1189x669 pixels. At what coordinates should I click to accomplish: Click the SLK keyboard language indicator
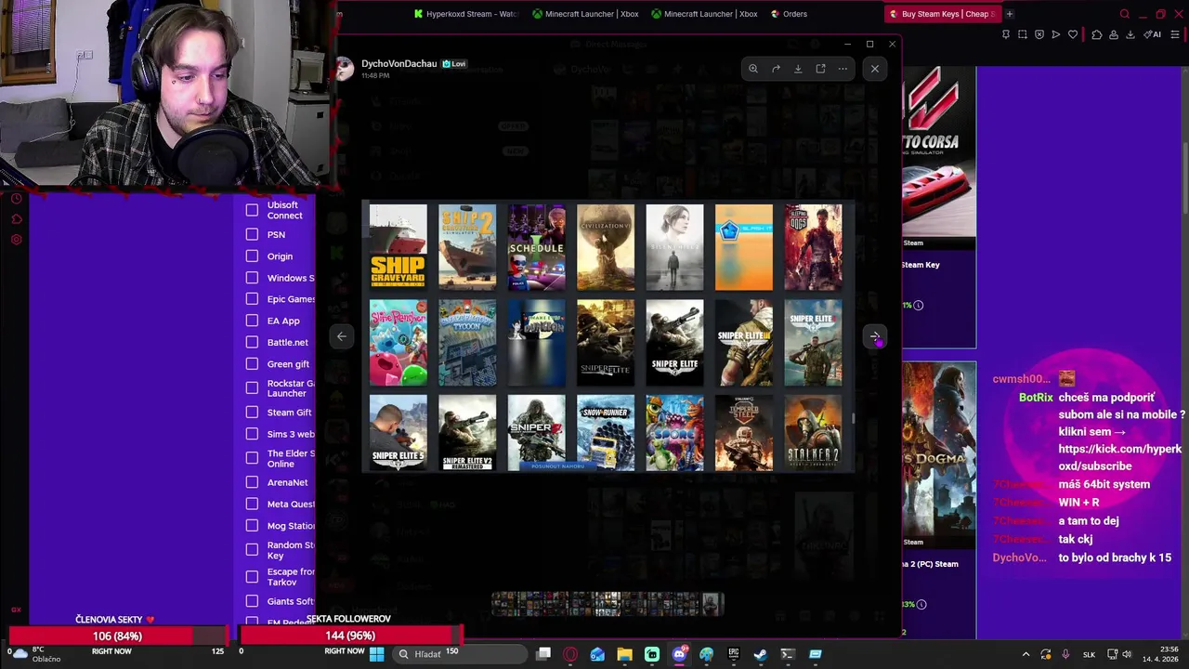[x=1089, y=654]
